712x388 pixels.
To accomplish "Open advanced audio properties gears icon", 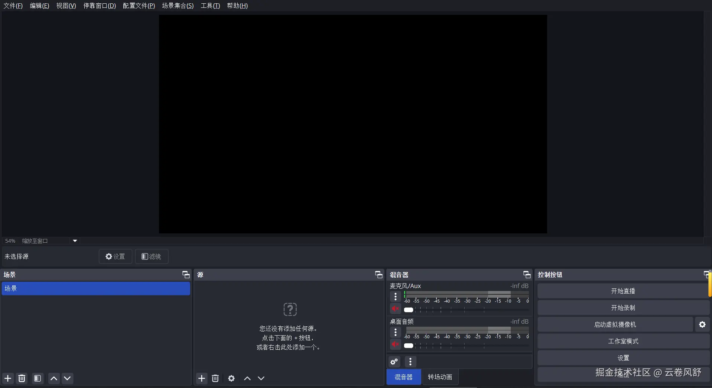I will (394, 362).
